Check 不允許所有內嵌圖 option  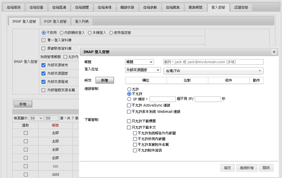coord(135,139)
